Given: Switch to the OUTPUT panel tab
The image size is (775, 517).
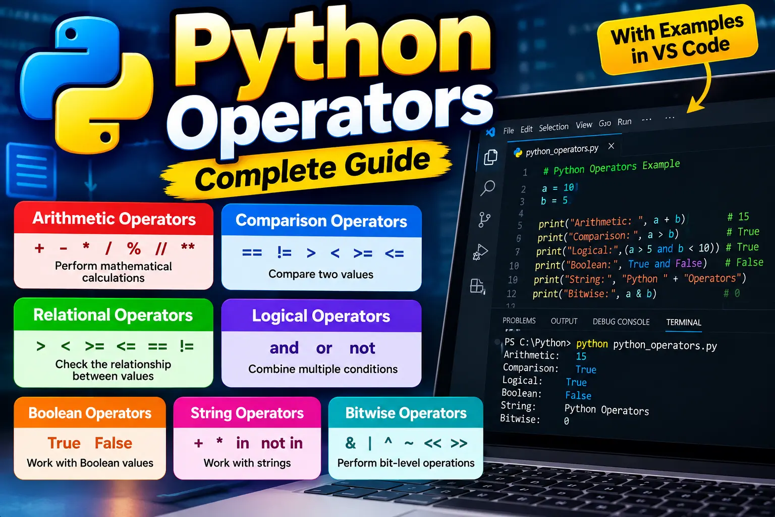Looking at the screenshot, I should click(564, 321).
